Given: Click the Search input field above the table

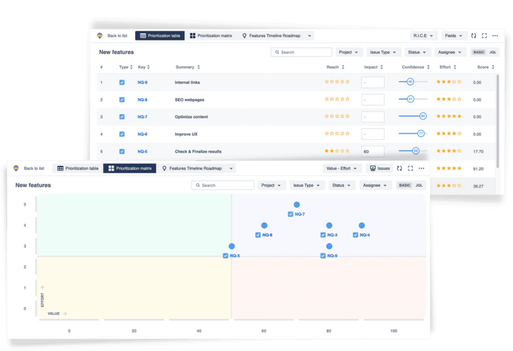Looking at the screenshot, I should tap(301, 52).
